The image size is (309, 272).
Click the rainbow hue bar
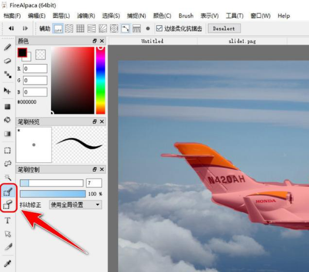click(x=100, y=80)
